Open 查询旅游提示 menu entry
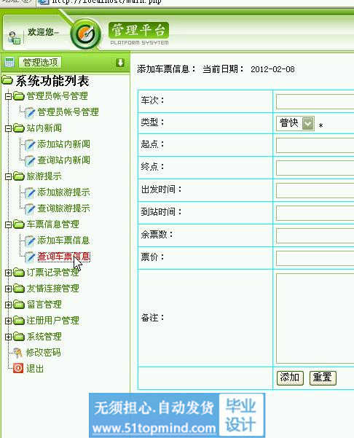 click(x=63, y=208)
